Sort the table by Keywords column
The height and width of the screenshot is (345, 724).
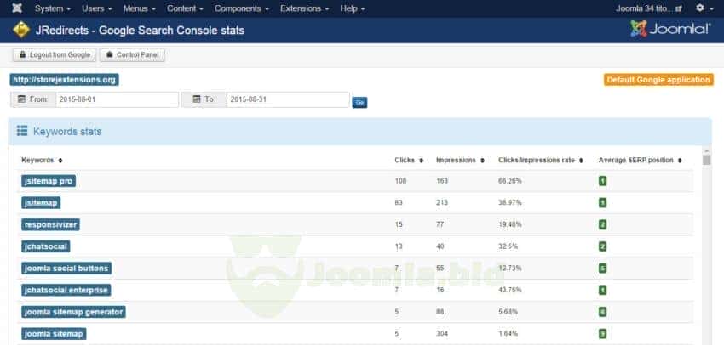pos(42,161)
